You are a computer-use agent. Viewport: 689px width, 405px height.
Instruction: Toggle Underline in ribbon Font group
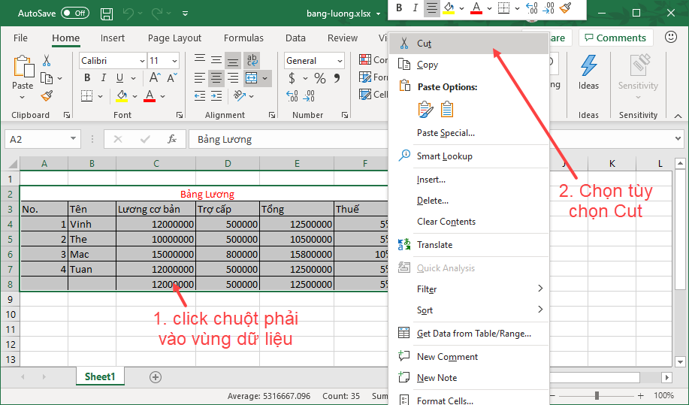point(119,77)
